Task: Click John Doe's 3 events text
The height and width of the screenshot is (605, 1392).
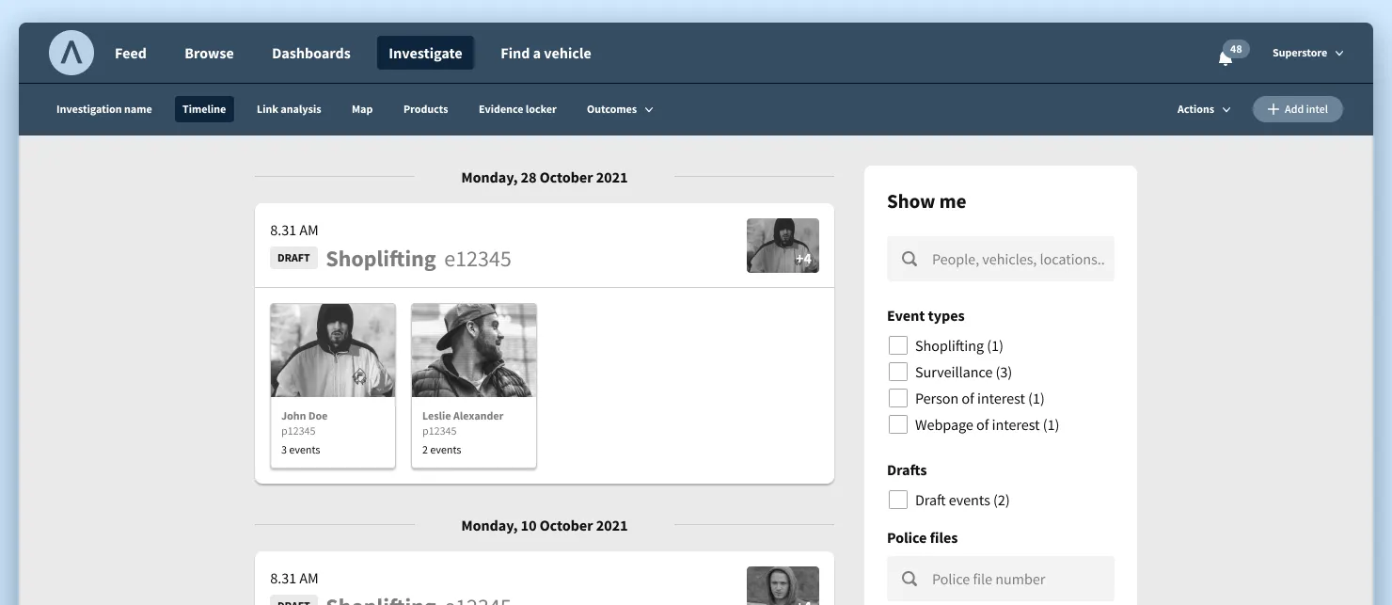Action: point(301,450)
